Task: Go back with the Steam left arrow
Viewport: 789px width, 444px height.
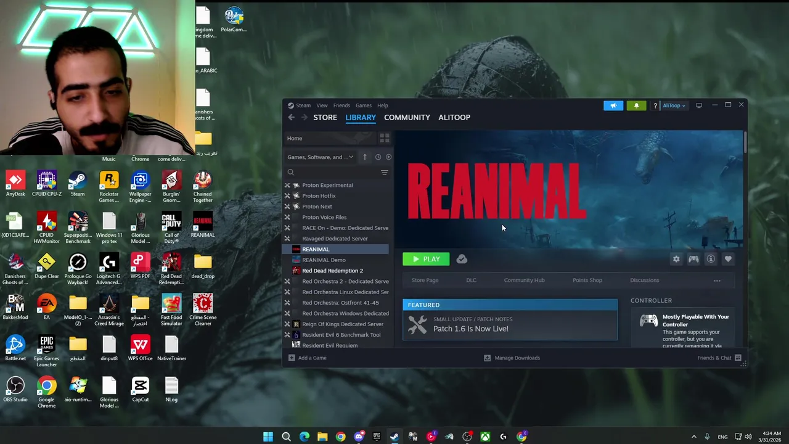Action: [x=291, y=117]
